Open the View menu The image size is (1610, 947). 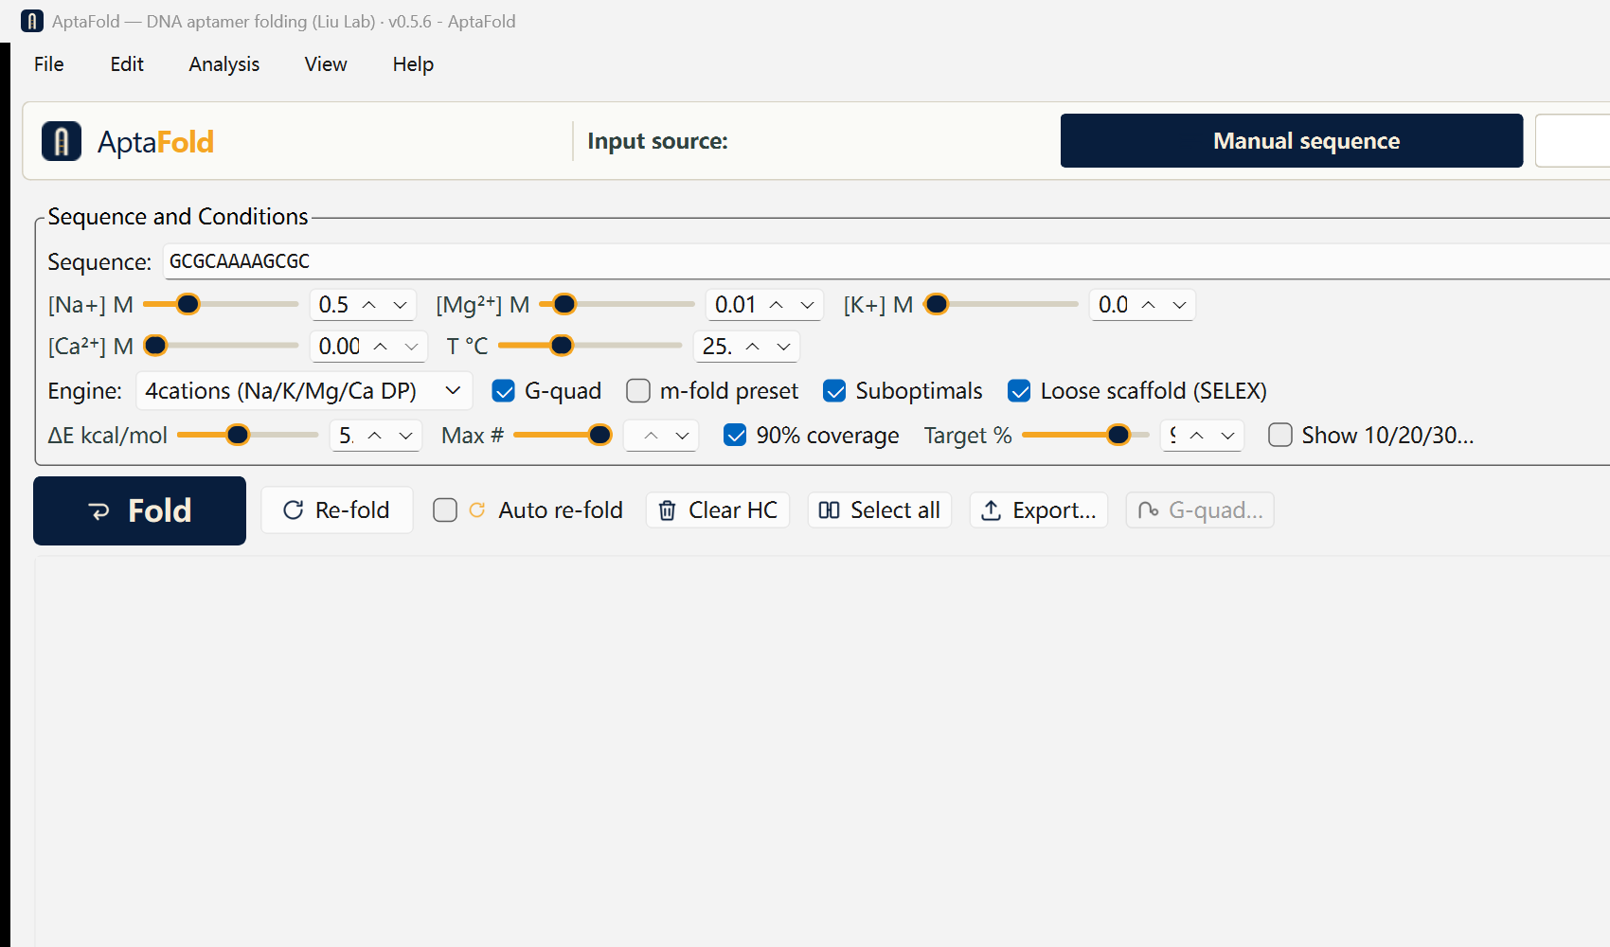click(x=326, y=64)
